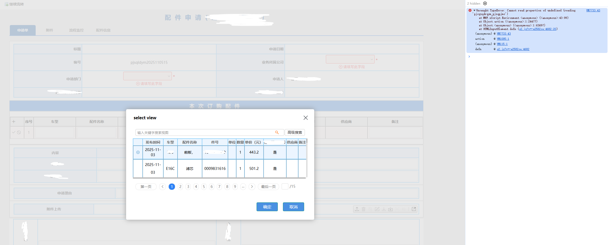Select the radio button for 前板 row
Image resolution: width=608 pixels, height=245 pixels.
tap(138, 152)
